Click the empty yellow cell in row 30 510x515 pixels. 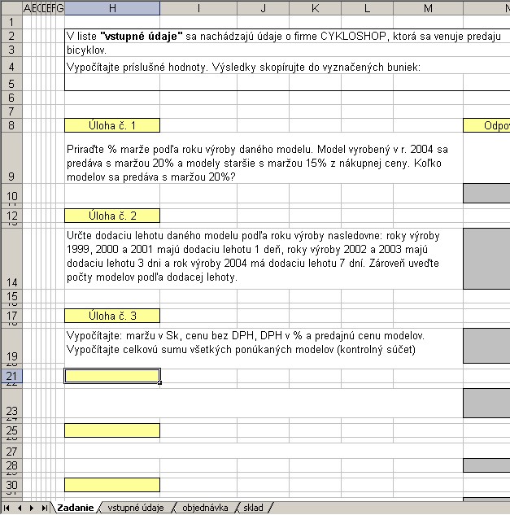112,485
